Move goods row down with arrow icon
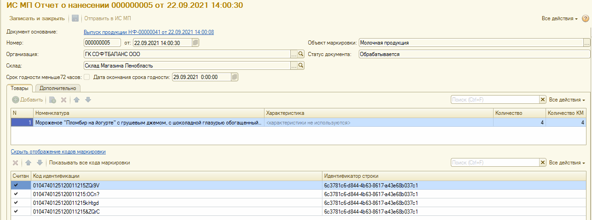The image size is (592, 220). (88, 100)
